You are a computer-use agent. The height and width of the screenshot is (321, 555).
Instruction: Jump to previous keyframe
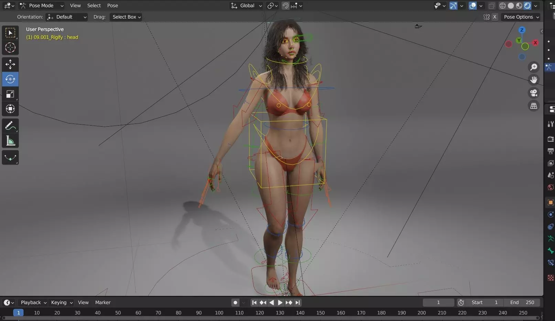coord(263,302)
